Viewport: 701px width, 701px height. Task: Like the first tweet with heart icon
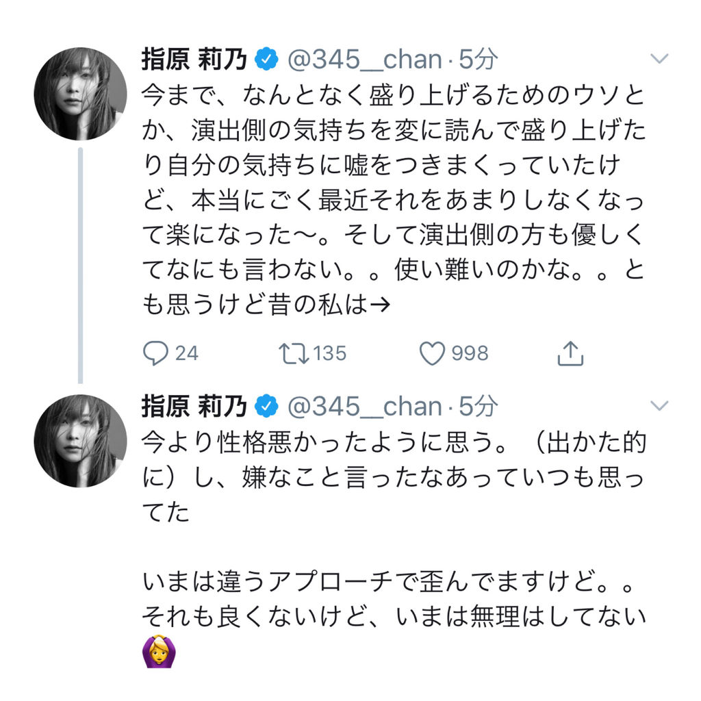click(432, 353)
